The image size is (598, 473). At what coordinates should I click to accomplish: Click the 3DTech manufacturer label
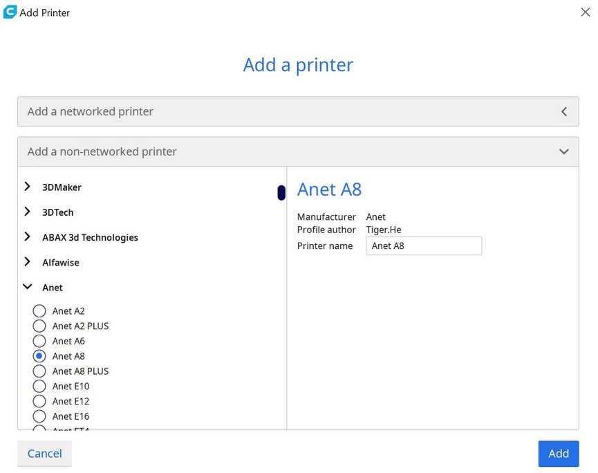point(58,212)
